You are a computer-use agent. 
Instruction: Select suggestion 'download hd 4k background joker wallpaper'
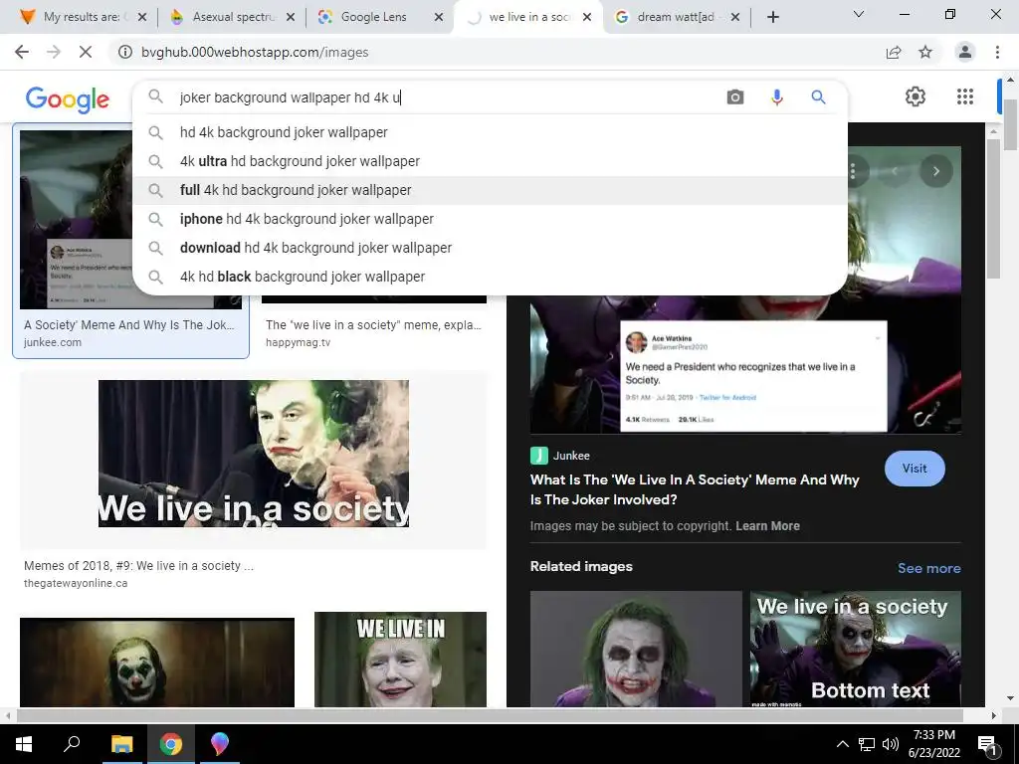pyautogui.click(x=490, y=248)
